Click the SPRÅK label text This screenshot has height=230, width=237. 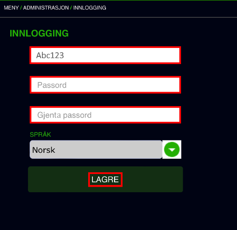click(40, 135)
